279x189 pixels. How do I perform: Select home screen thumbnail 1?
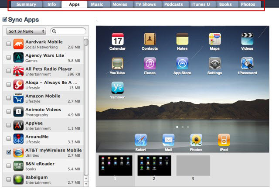pyautogui.click(x=116, y=166)
